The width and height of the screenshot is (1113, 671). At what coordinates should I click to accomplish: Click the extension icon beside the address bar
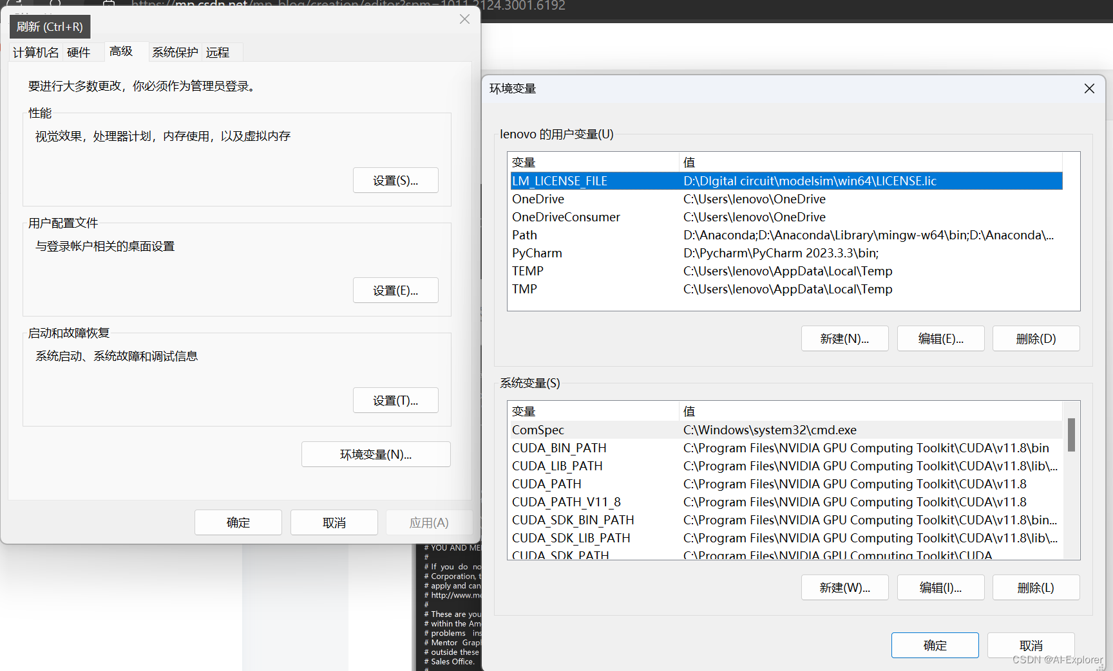108,5
